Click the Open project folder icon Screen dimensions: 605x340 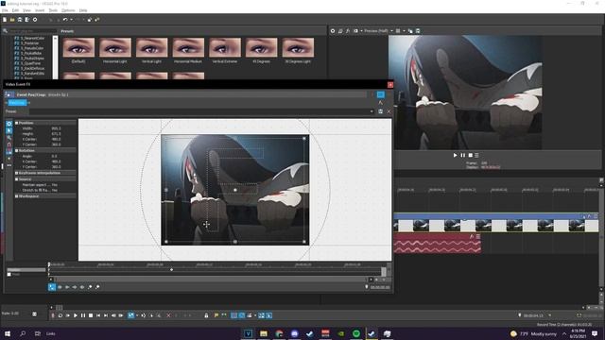(x=12, y=20)
